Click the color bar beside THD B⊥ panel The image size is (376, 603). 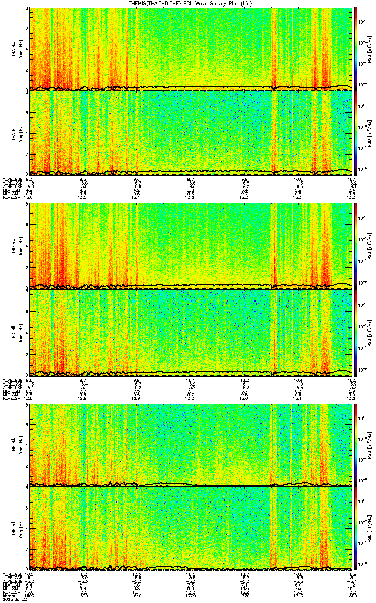(x=356, y=245)
